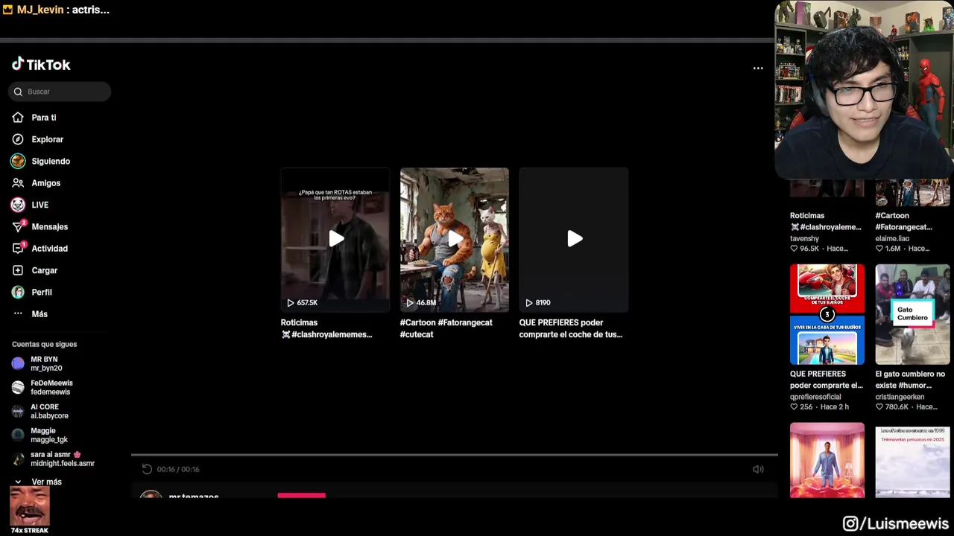Click the video progress bar

[455, 454]
